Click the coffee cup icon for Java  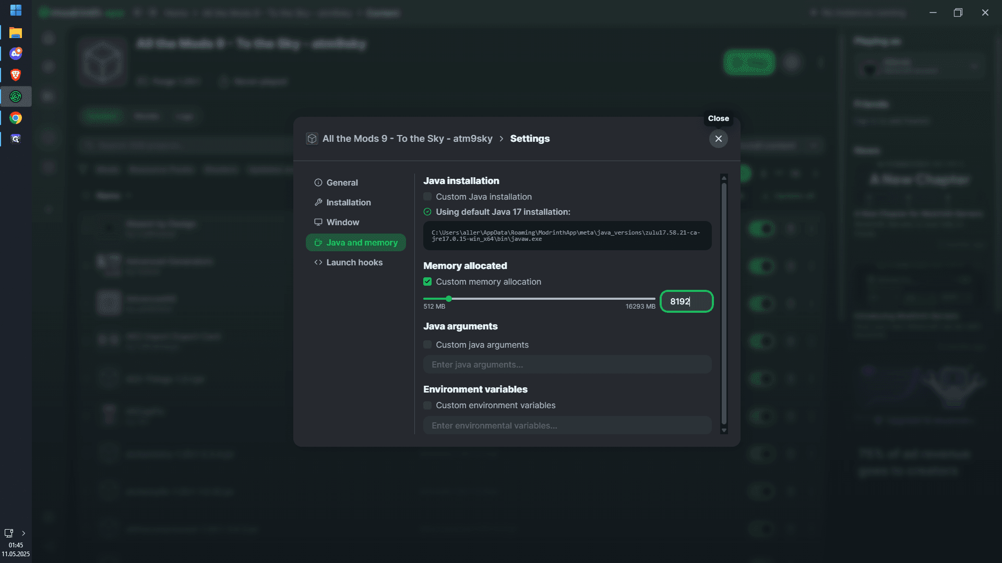click(318, 242)
